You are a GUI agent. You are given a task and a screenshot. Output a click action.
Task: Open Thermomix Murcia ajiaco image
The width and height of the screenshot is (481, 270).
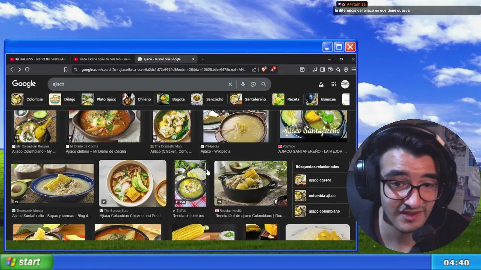pos(52,183)
